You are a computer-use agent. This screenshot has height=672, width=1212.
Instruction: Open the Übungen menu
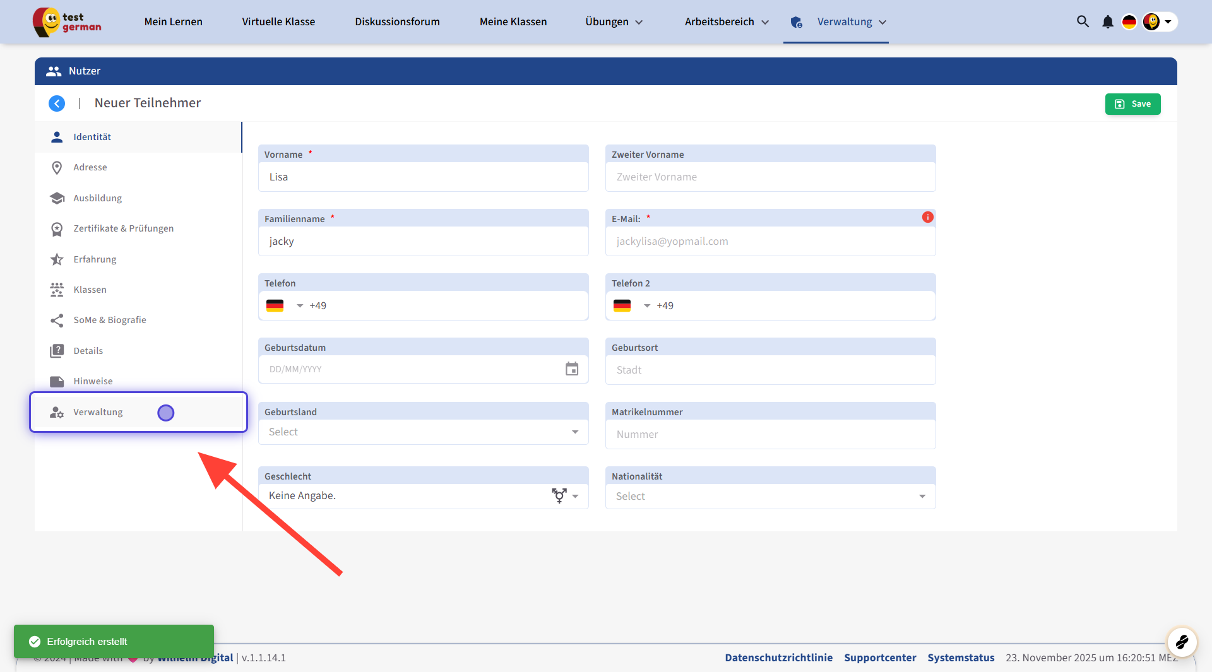pos(614,22)
